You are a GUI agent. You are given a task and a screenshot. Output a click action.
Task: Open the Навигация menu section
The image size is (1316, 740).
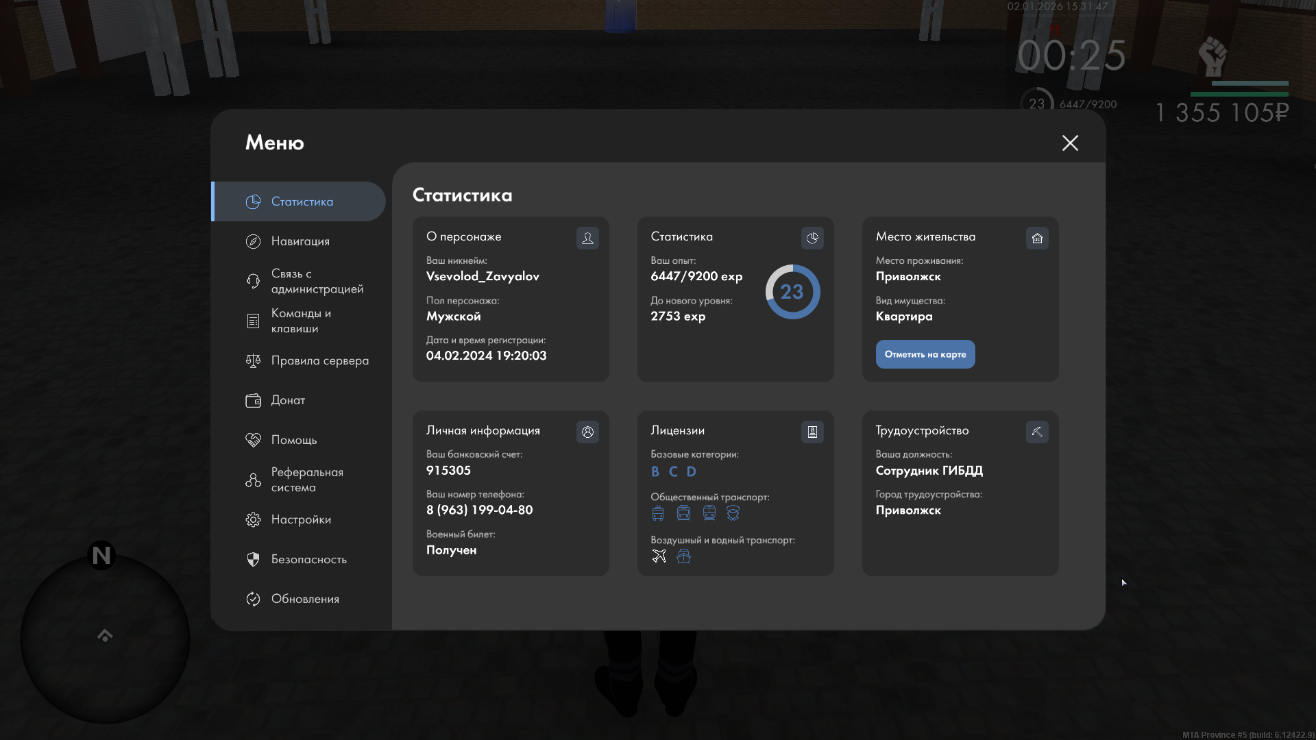pyautogui.click(x=300, y=241)
